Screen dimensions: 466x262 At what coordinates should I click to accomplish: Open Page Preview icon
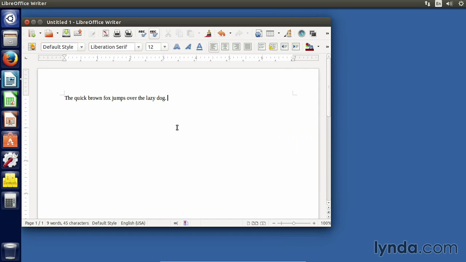tap(128, 33)
